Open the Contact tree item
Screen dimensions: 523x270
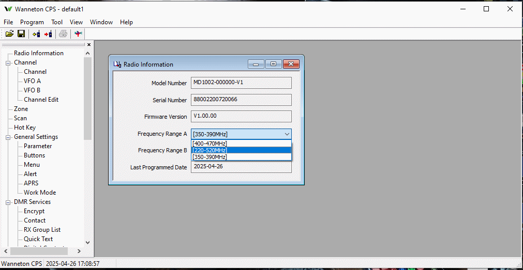pos(35,221)
